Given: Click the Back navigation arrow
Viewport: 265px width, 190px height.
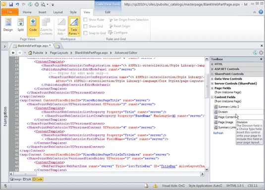Looking at the screenshot, I should 13,53.
